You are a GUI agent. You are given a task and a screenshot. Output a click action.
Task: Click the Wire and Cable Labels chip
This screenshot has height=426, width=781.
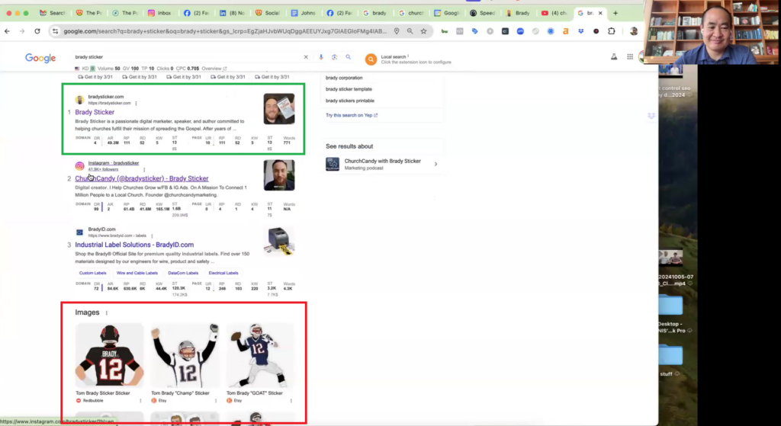pos(137,274)
